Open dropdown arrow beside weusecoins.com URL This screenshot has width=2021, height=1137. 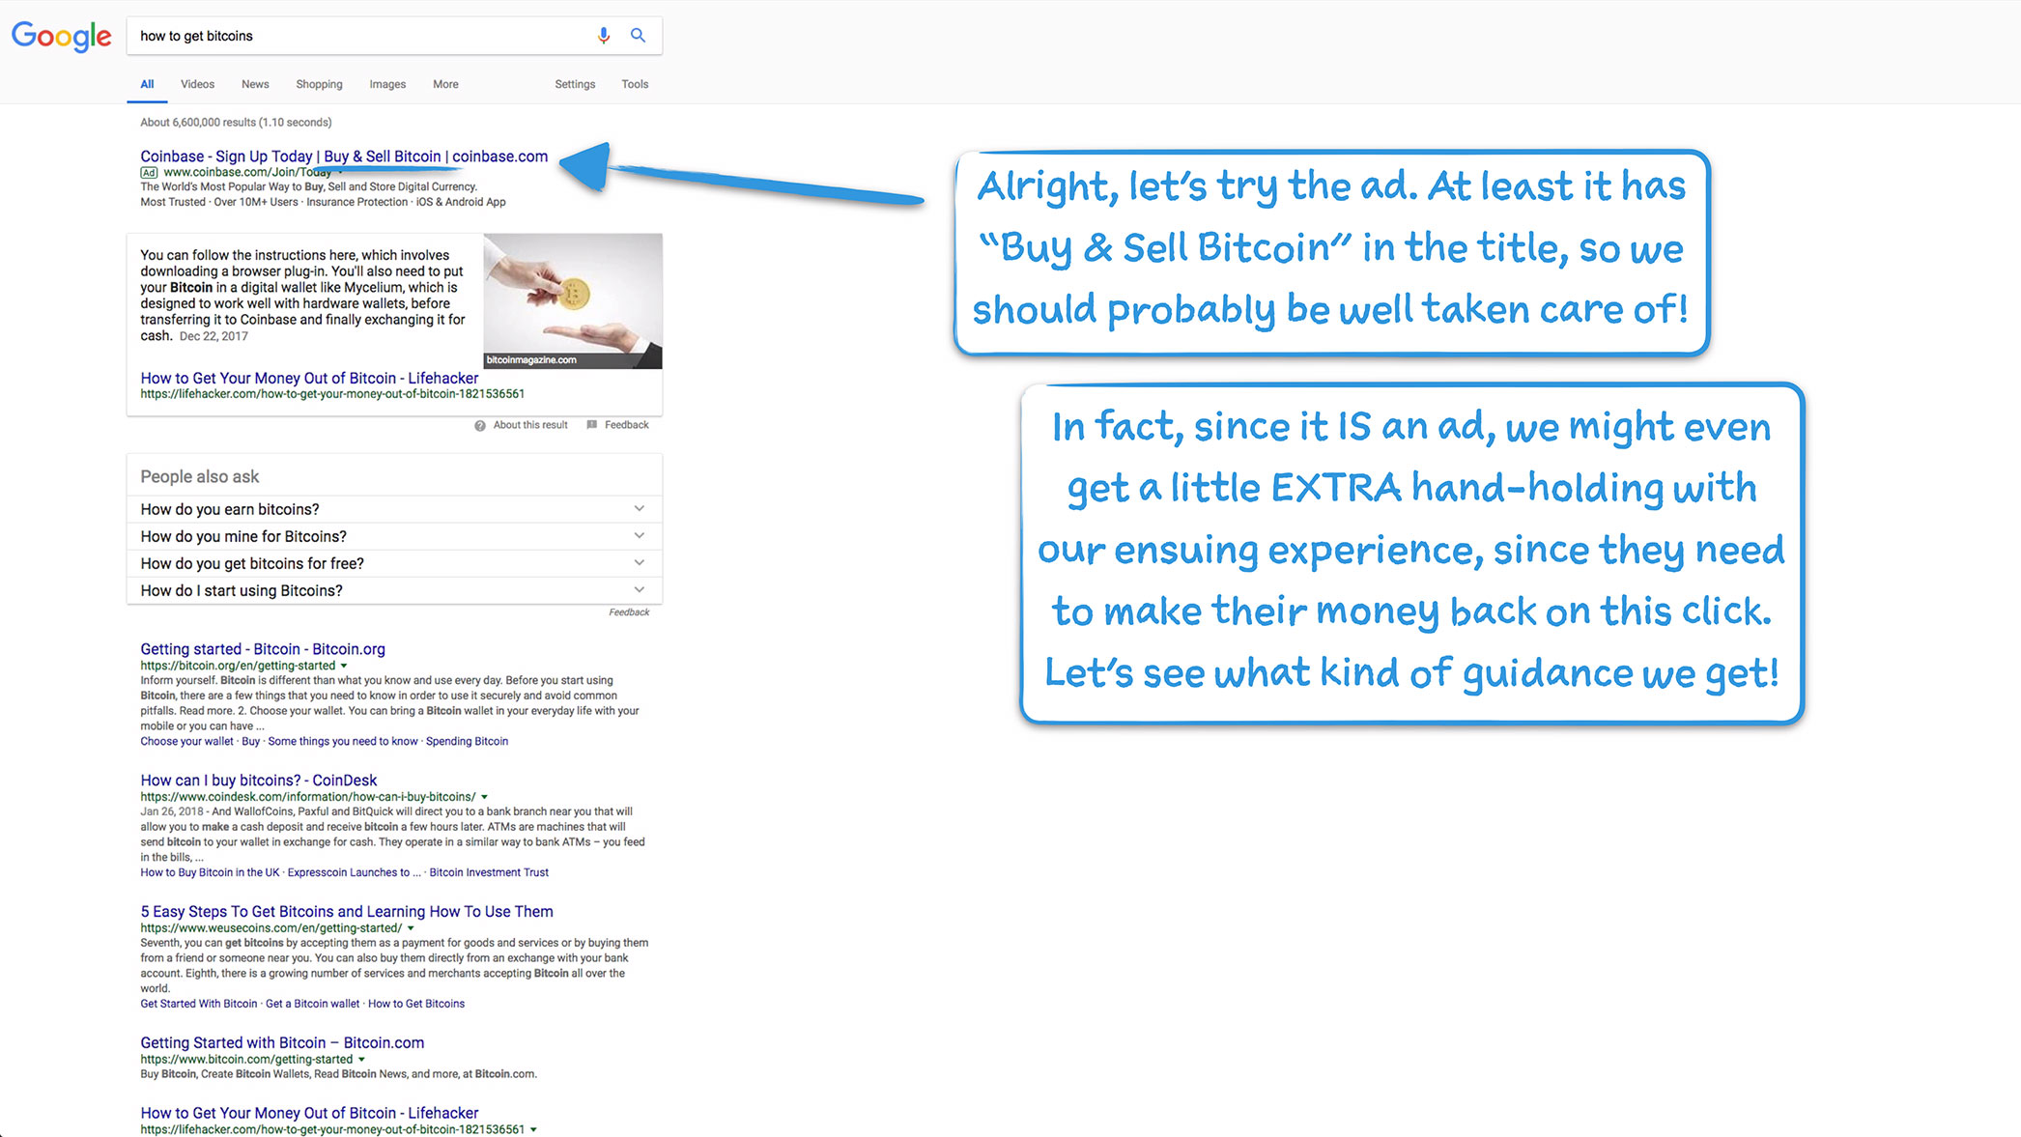411,928
